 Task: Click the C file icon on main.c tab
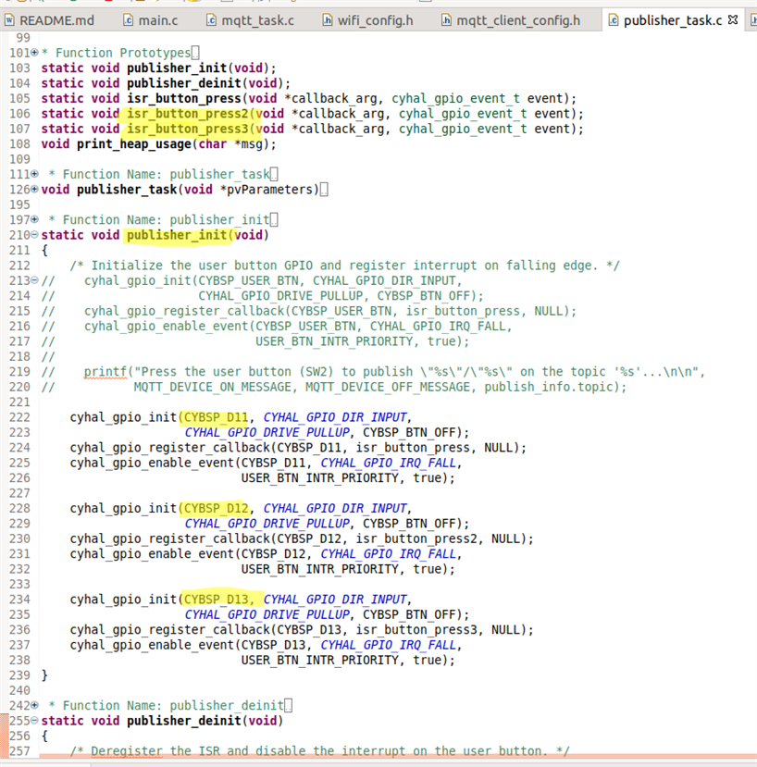[x=128, y=20]
